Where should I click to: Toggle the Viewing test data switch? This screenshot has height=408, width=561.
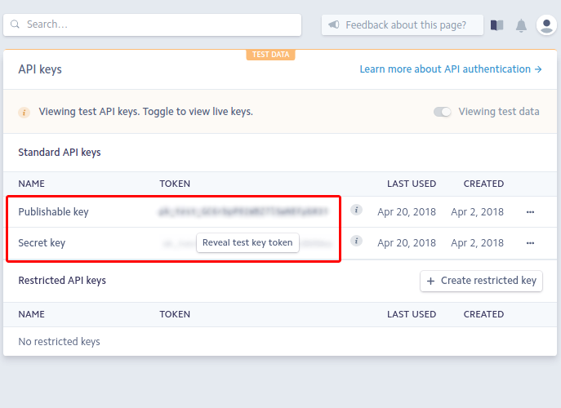click(x=442, y=112)
